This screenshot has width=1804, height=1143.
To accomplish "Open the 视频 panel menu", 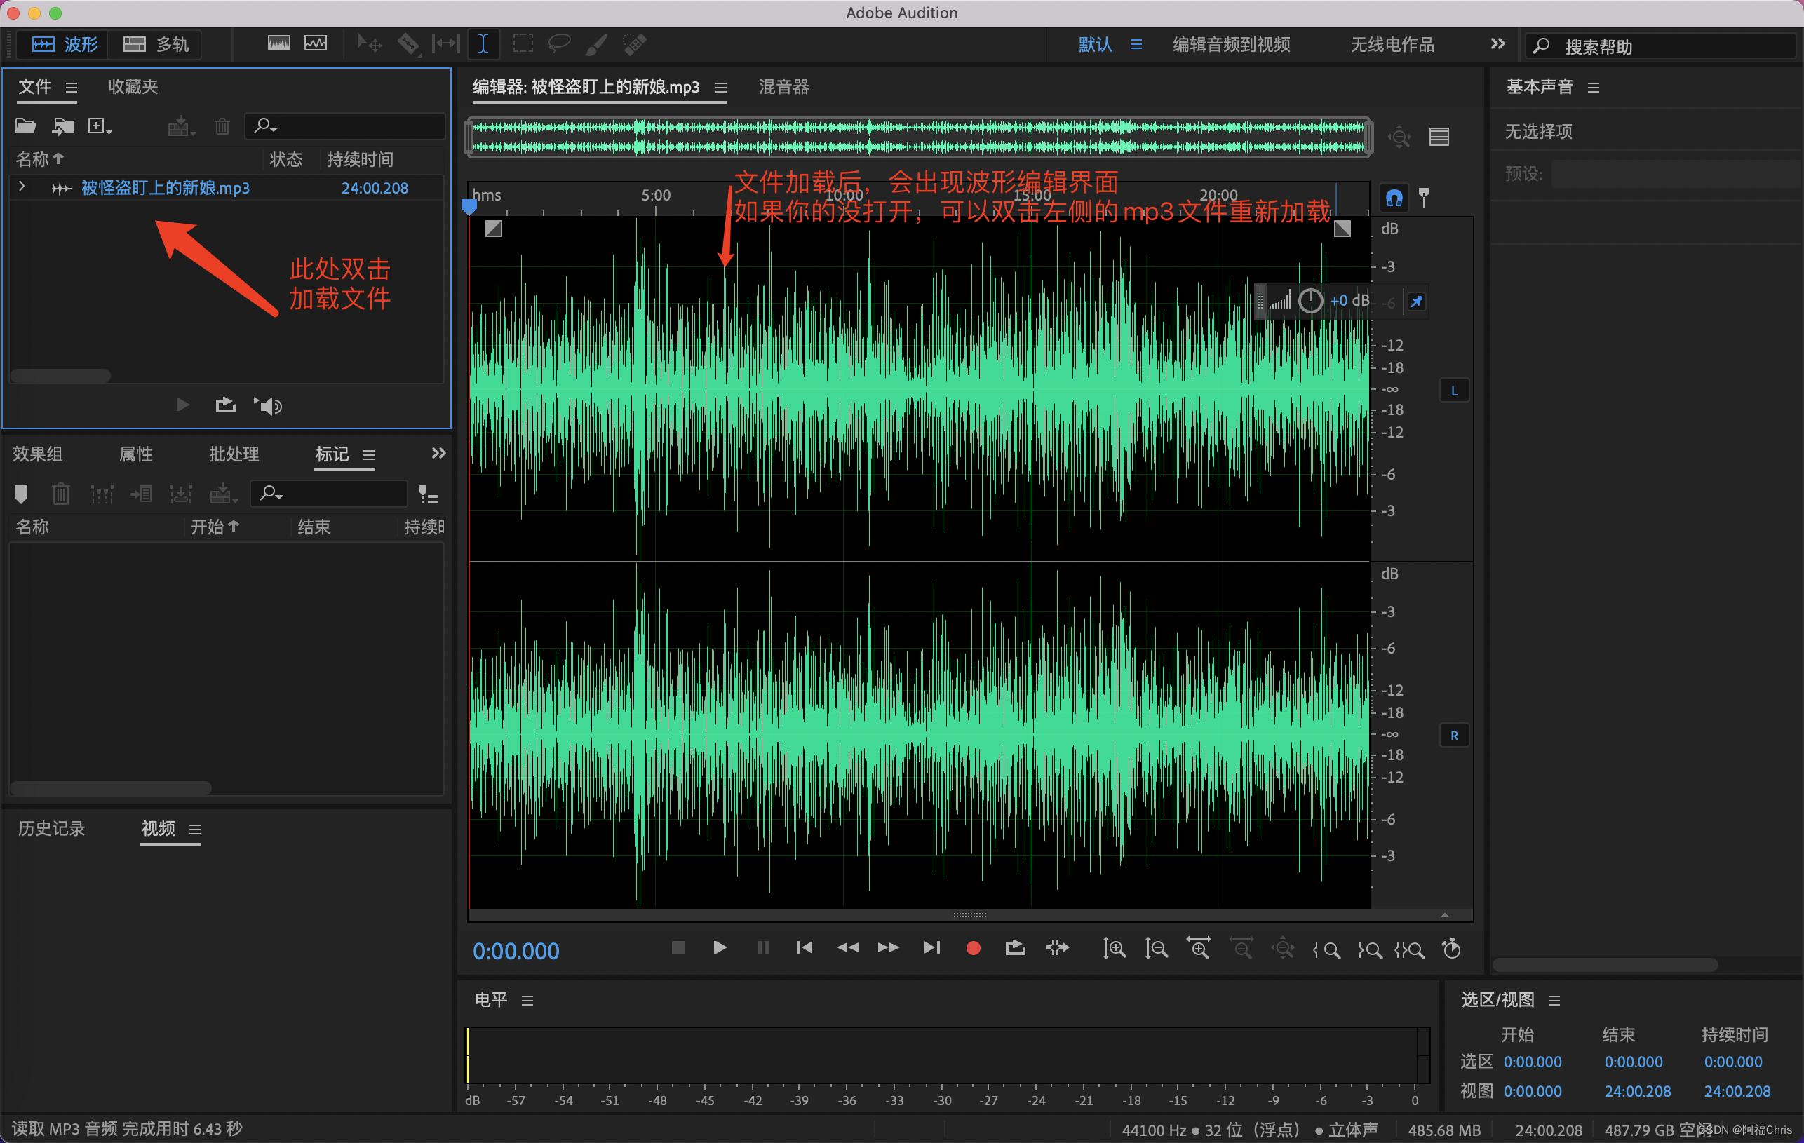I will pyautogui.click(x=195, y=829).
